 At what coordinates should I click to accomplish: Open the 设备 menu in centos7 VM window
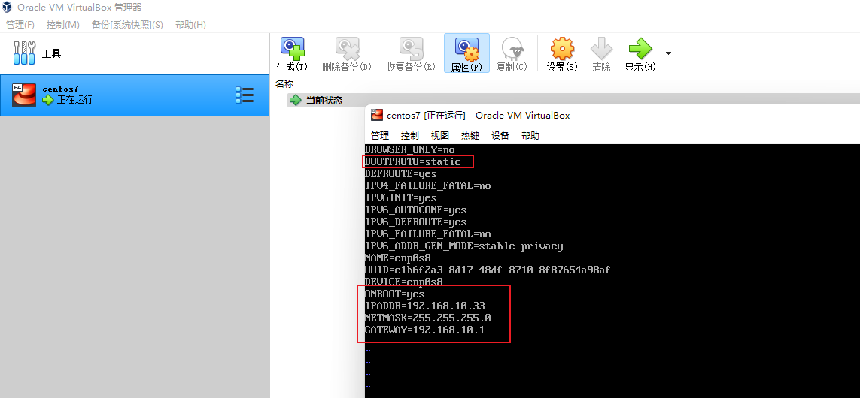500,136
